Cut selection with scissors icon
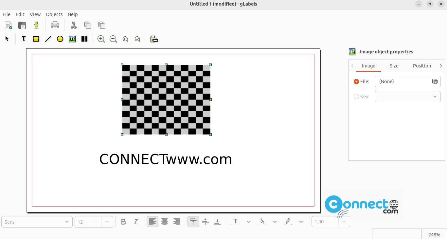 (74, 25)
